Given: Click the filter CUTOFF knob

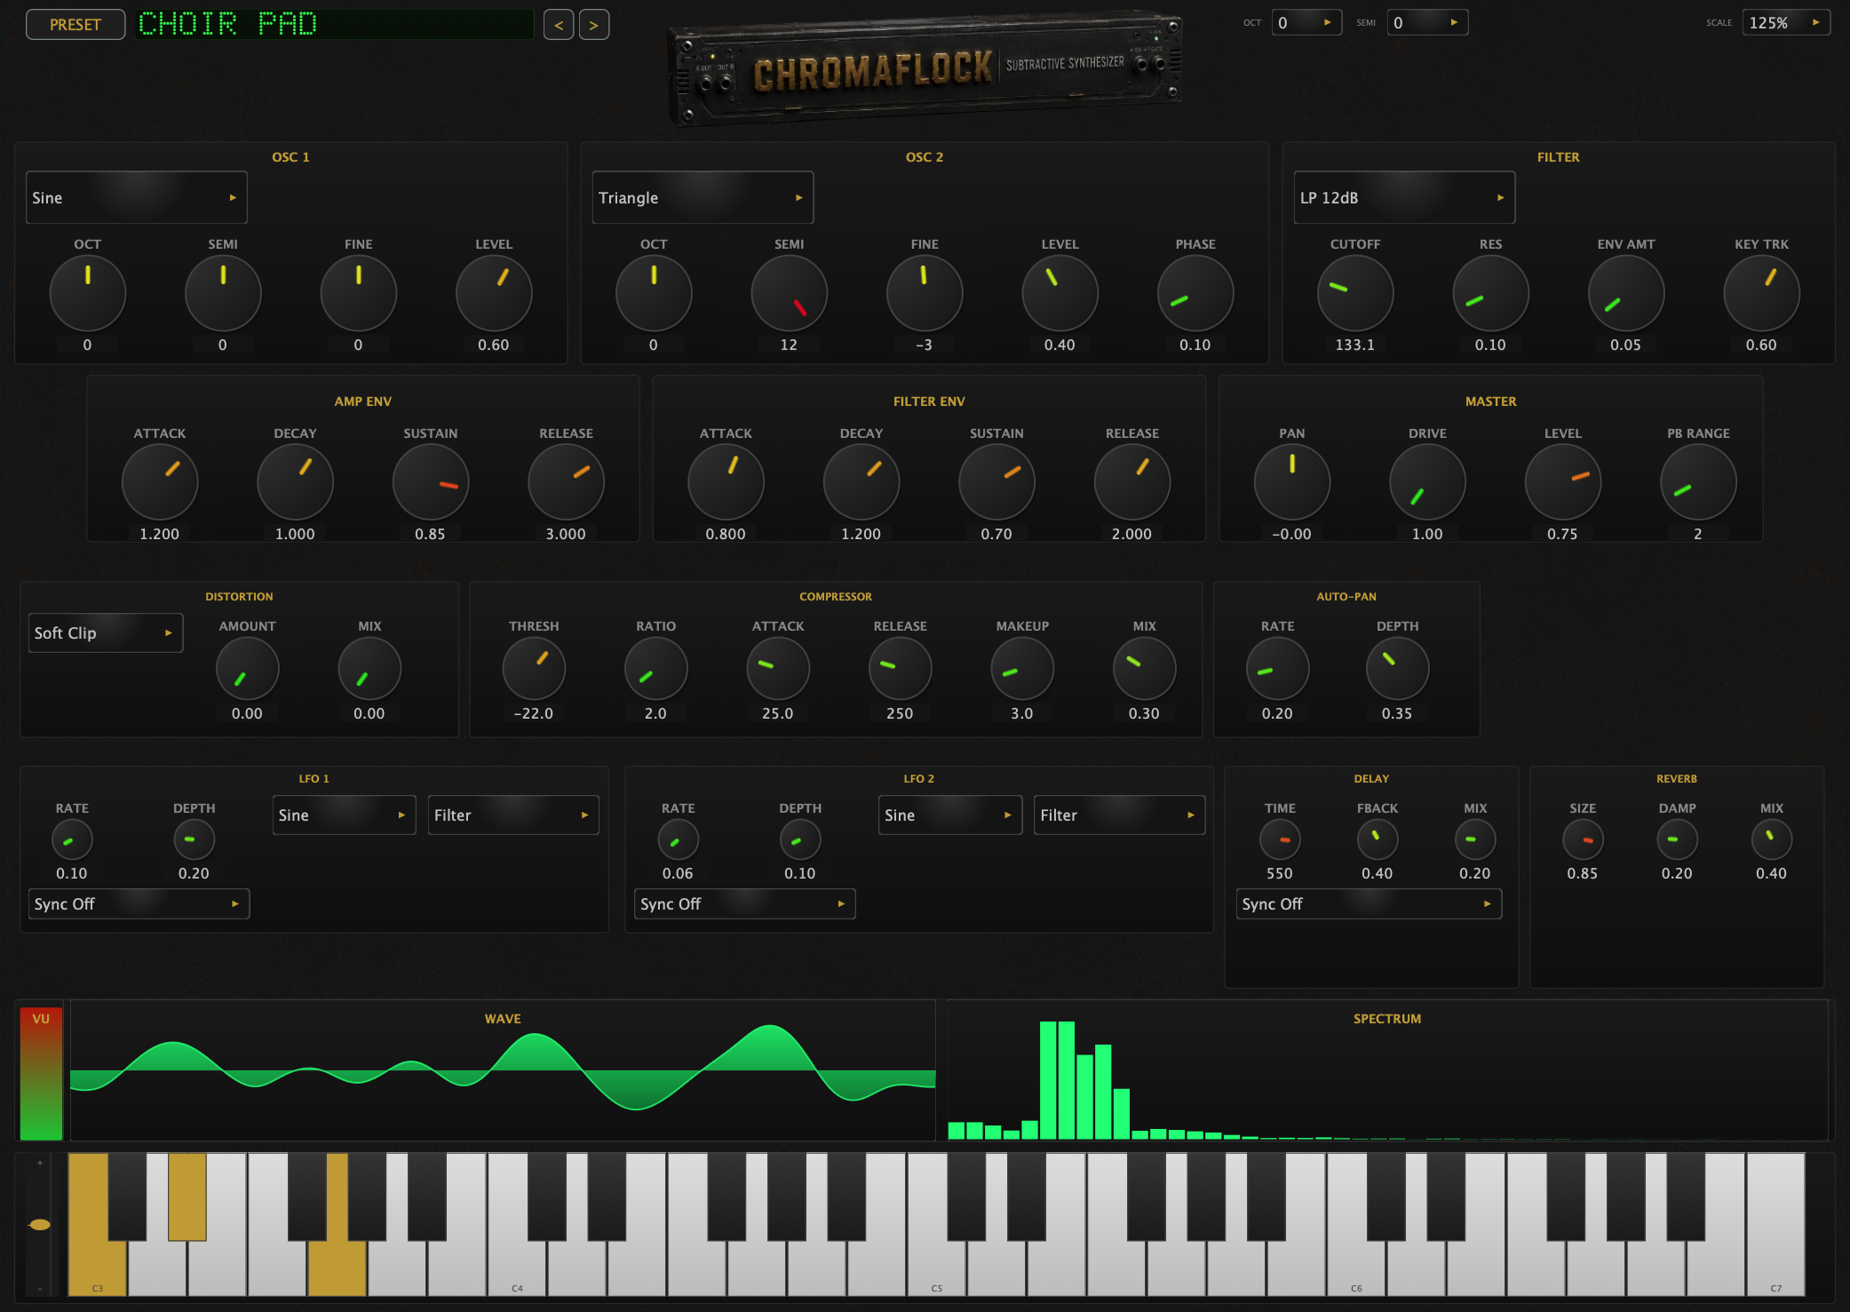Looking at the screenshot, I should point(1355,293).
